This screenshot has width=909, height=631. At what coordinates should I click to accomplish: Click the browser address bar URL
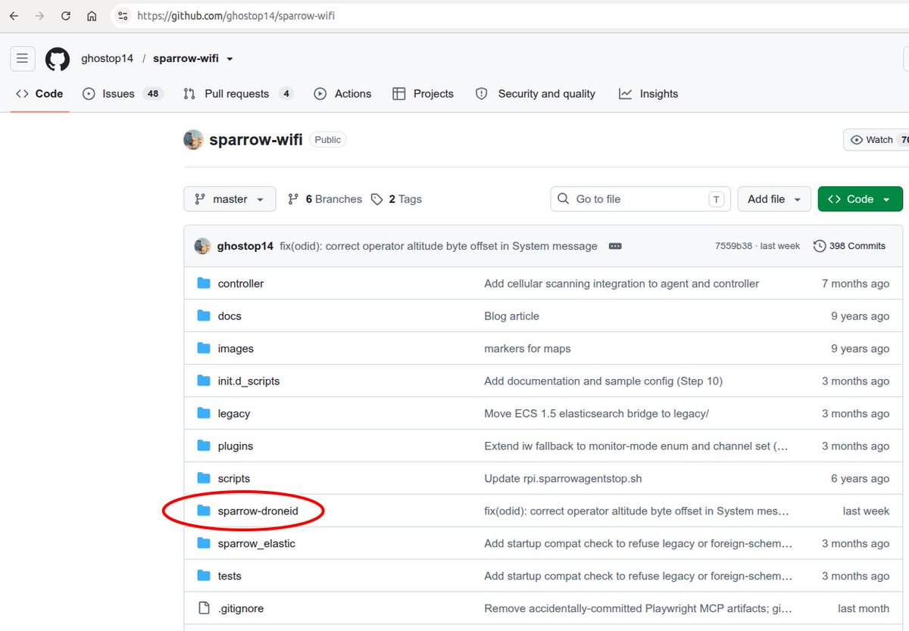coord(236,15)
